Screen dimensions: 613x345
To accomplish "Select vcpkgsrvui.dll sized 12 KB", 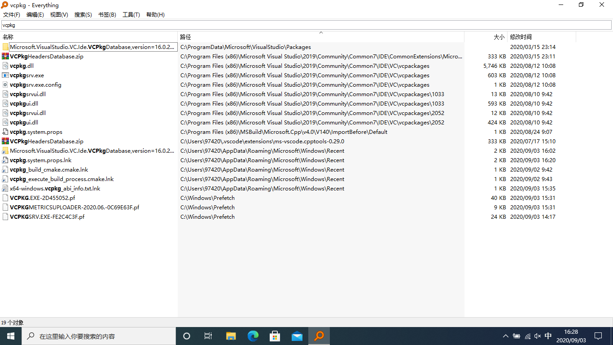I will coord(28,113).
